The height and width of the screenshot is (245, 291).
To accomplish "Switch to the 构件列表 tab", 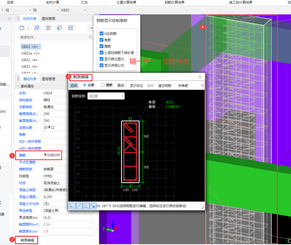I will [x=30, y=19].
